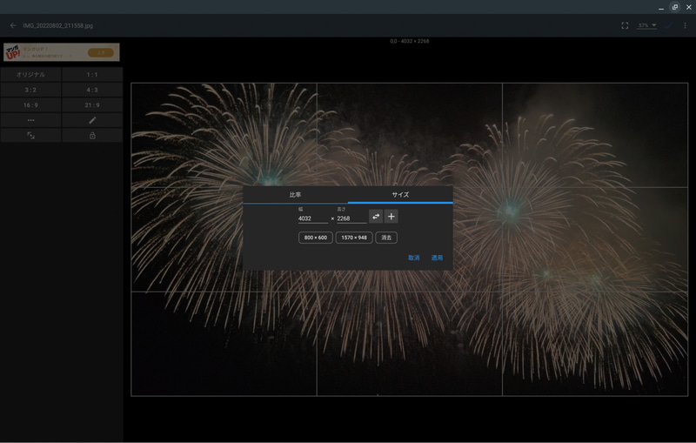Click 適用 to apply size
The height and width of the screenshot is (443, 696).
(x=437, y=258)
